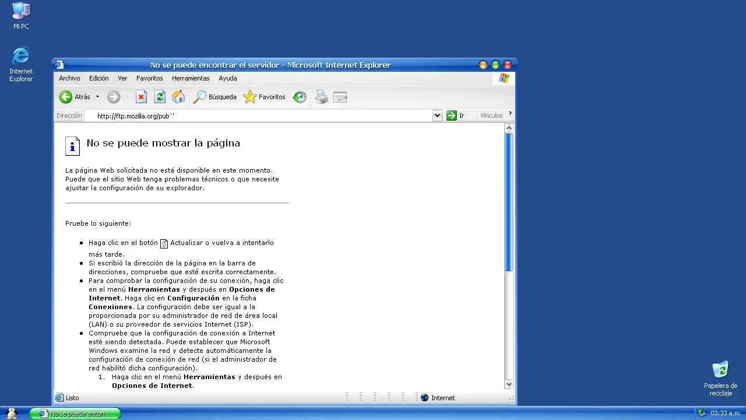Screen dimensions: 746x420
Task: Select the Papelera de reciclaje icon
Action: (x=720, y=379)
